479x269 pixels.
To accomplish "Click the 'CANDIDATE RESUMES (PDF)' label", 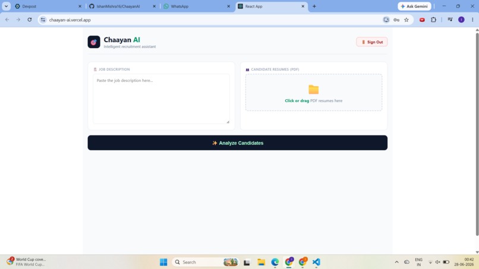I will coord(275,69).
